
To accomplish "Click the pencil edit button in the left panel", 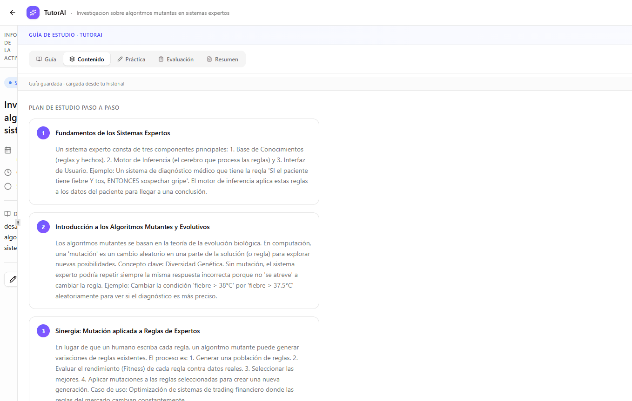I will 11,279.
